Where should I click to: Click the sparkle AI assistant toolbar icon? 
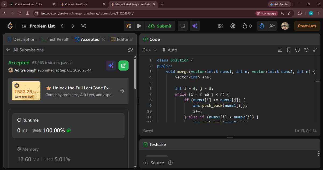(x=195, y=26)
